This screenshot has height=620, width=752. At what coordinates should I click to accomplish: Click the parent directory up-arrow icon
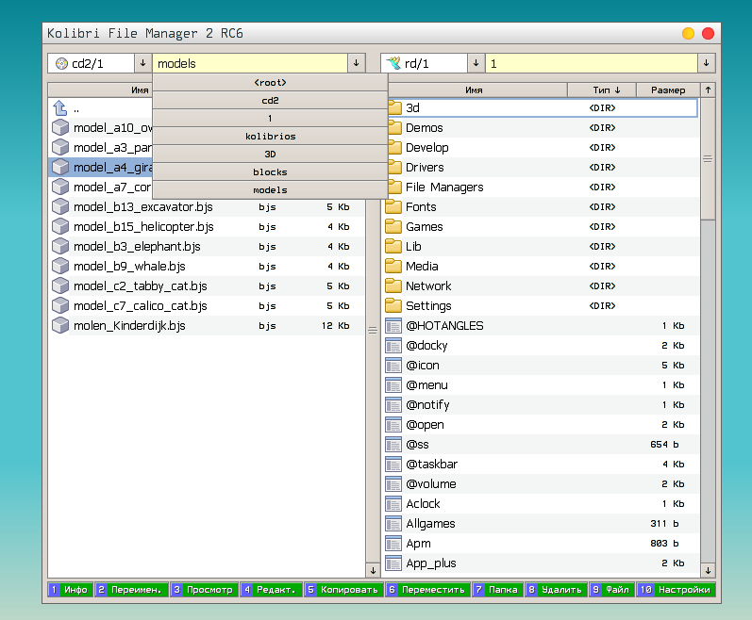(60, 108)
